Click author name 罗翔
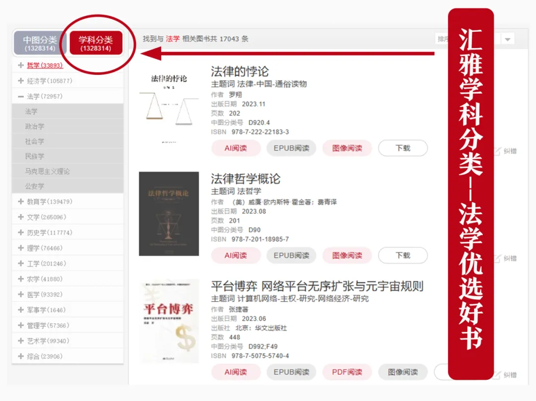 coord(235,95)
